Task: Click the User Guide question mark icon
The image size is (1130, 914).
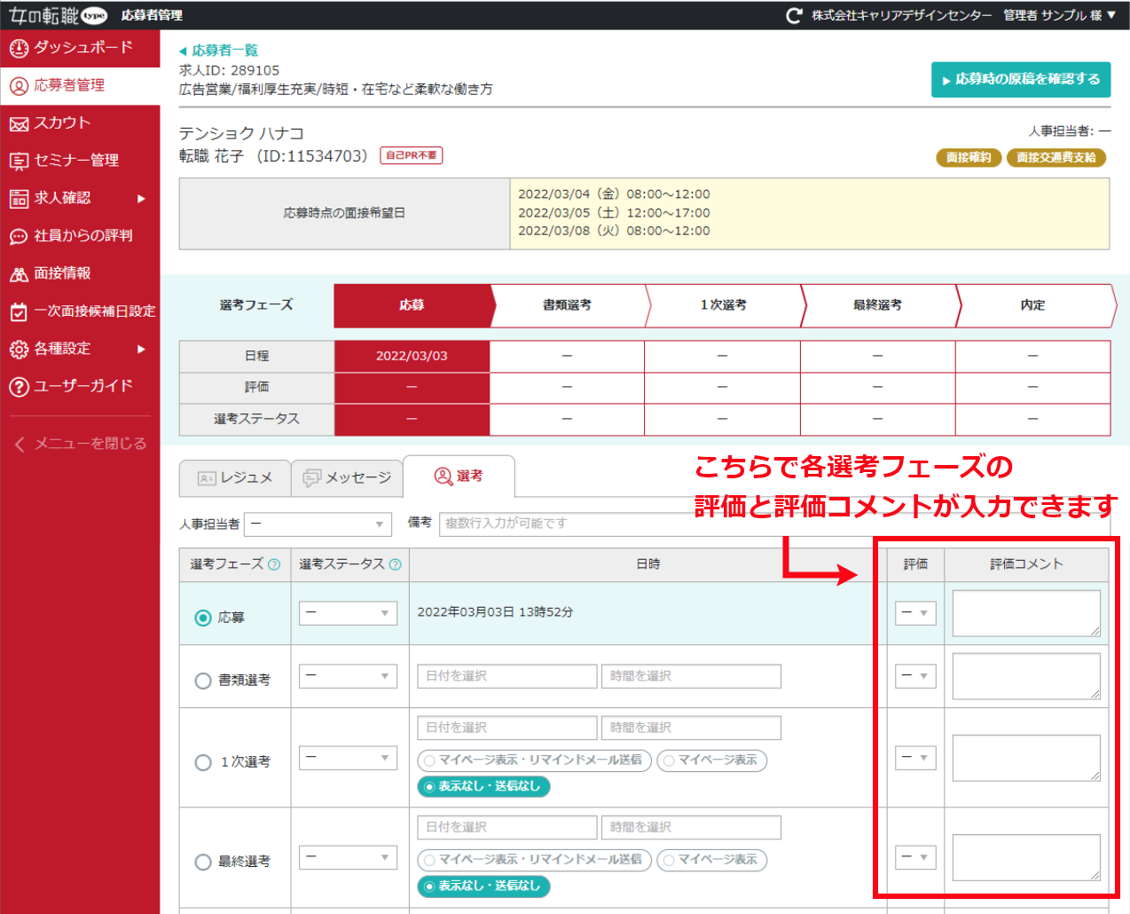Action: point(19,387)
